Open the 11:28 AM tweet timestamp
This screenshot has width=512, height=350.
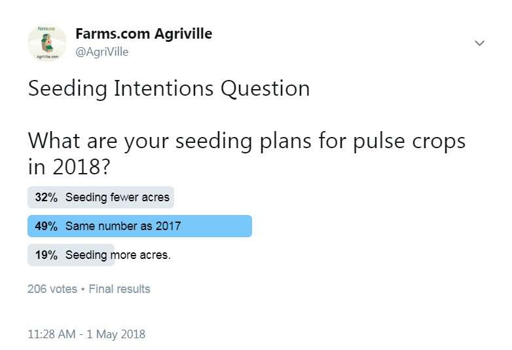coord(52,334)
